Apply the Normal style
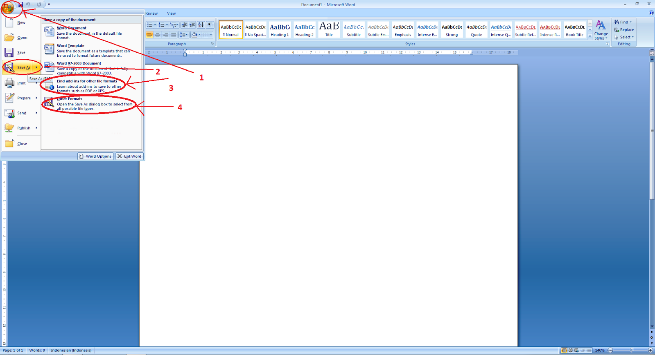This screenshot has height=355, width=655. (x=231, y=29)
